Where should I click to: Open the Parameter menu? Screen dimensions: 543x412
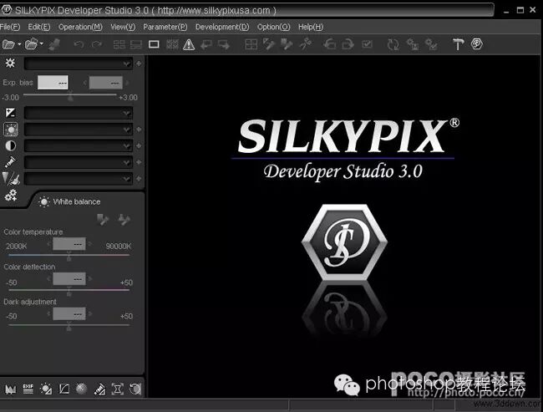165,27
